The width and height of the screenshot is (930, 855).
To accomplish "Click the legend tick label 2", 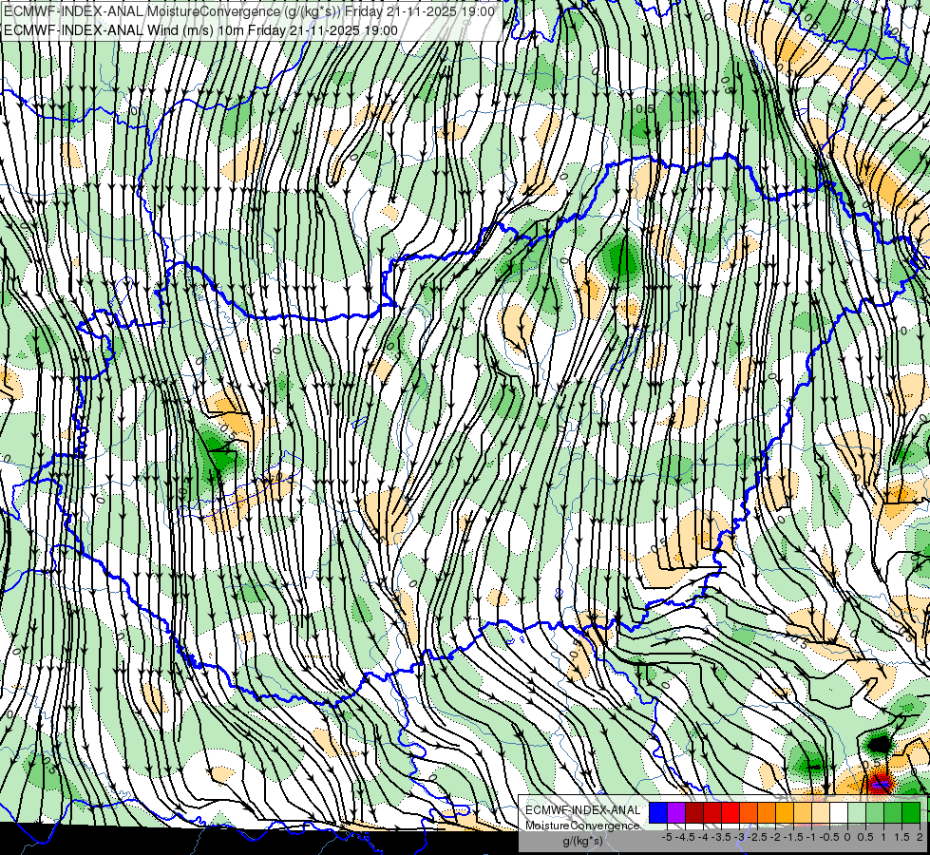I will click(920, 837).
